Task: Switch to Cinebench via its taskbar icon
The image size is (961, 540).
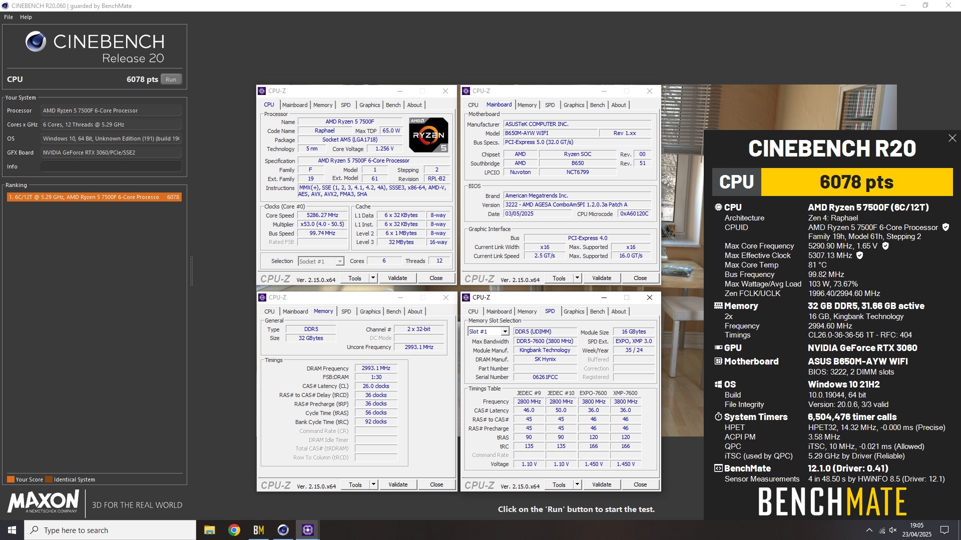Action: click(283, 530)
